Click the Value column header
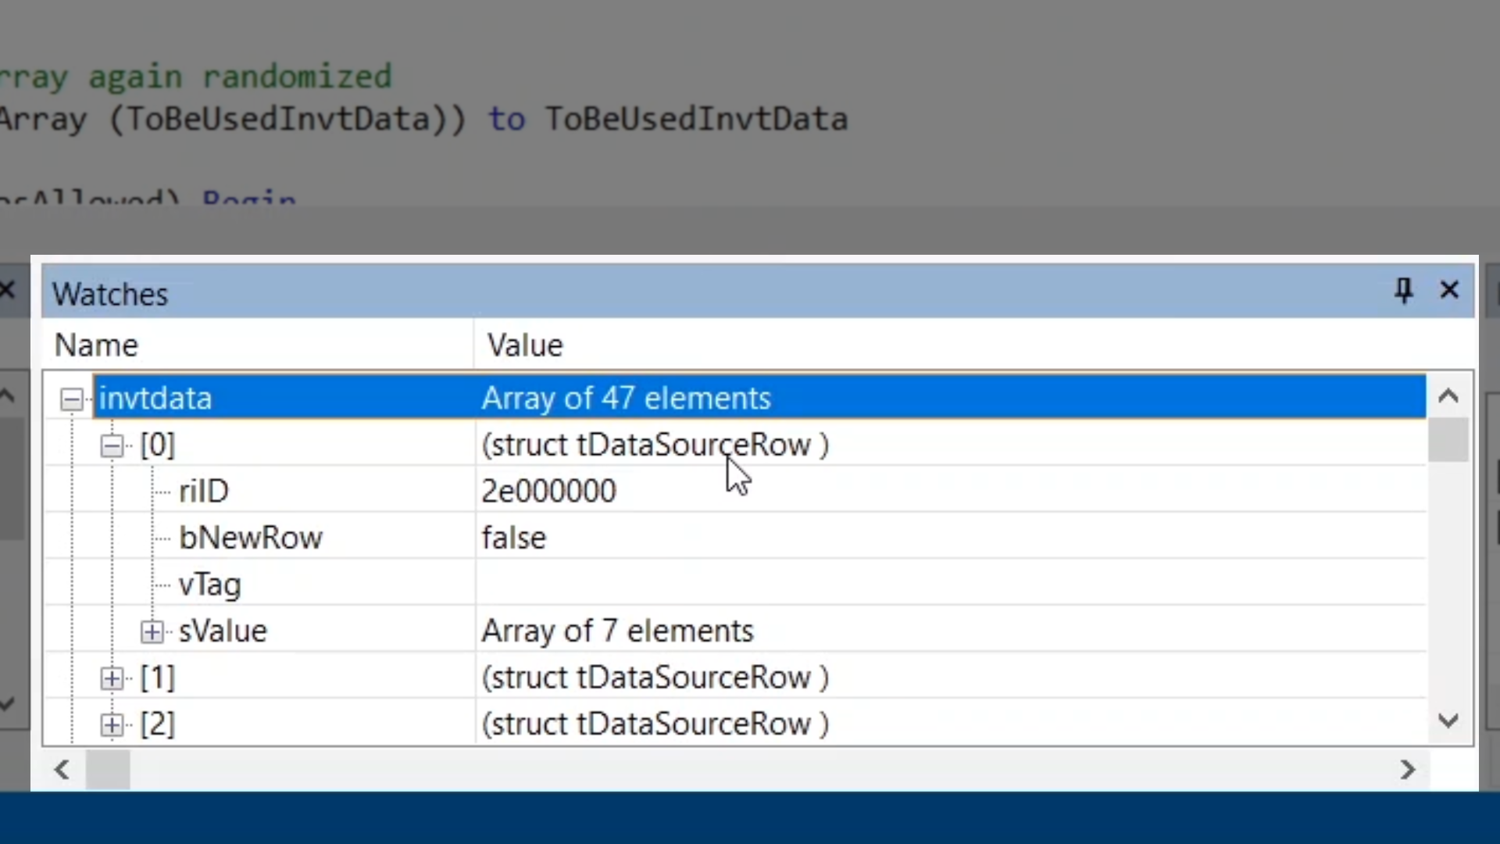1500x844 pixels. pyautogui.click(x=525, y=345)
